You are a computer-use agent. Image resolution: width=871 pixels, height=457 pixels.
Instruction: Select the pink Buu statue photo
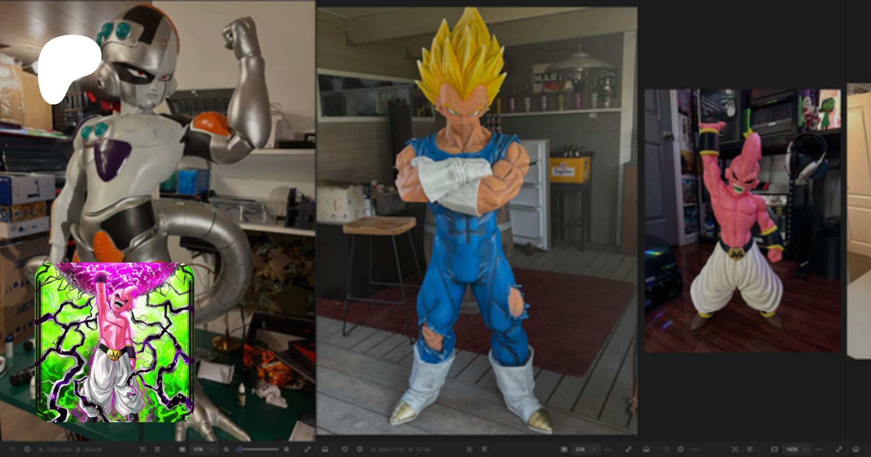(x=742, y=221)
